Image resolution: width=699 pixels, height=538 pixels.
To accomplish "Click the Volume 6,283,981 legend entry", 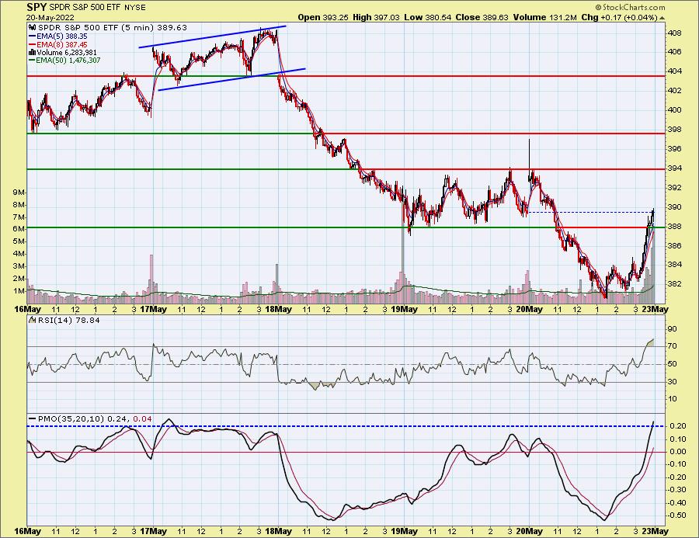I will pyautogui.click(x=67, y=53).
